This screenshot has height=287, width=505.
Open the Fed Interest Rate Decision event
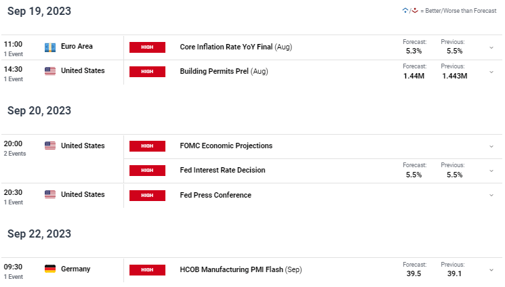coord(222,170)
